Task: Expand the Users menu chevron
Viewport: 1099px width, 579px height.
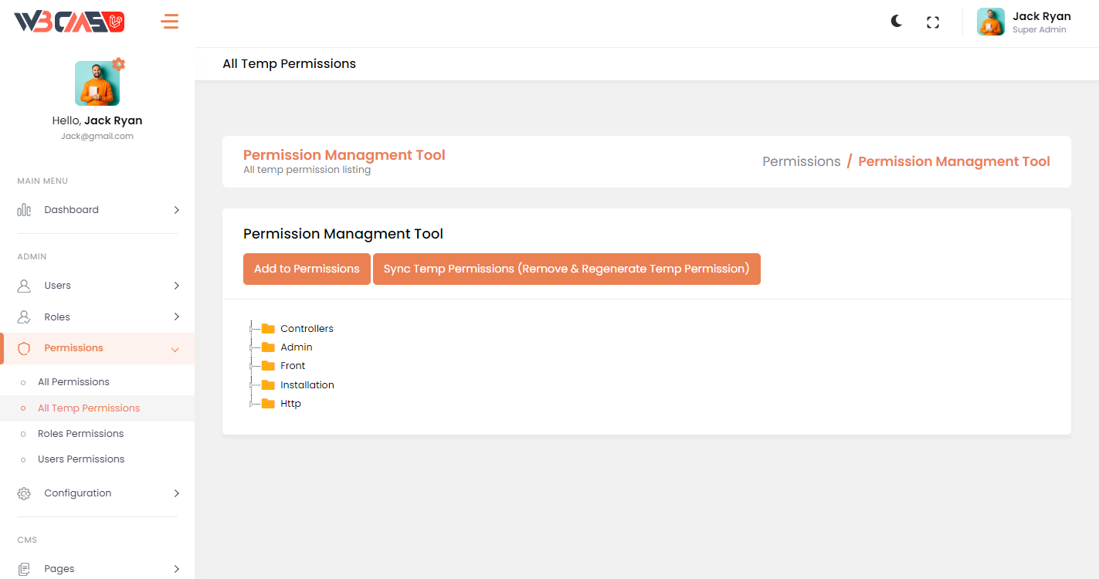Action: point(176,286)
